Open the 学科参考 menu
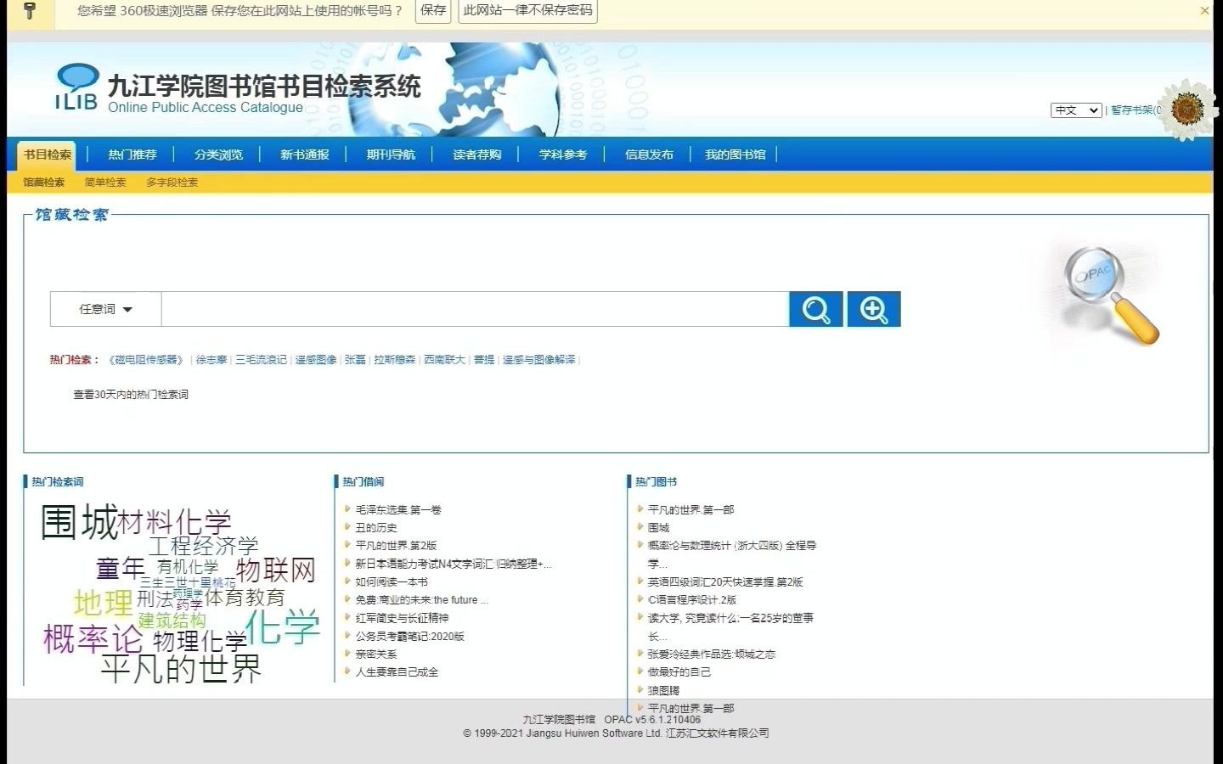 563,154
